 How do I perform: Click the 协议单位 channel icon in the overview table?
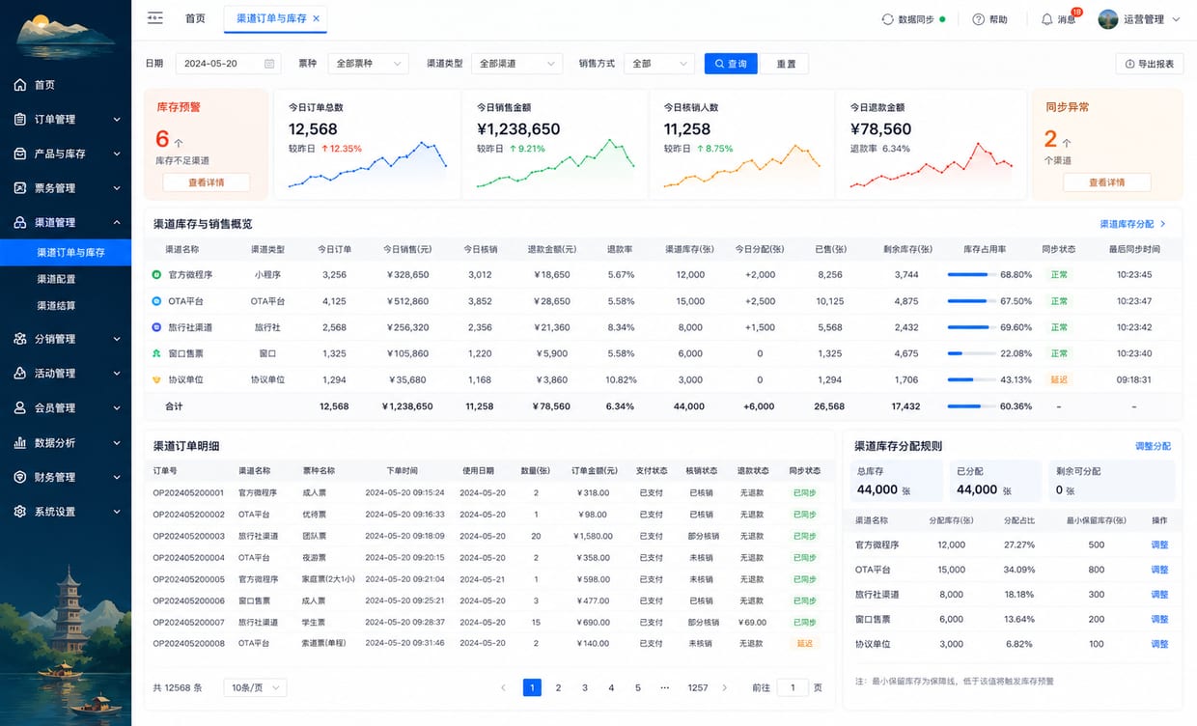pos(157,379)
